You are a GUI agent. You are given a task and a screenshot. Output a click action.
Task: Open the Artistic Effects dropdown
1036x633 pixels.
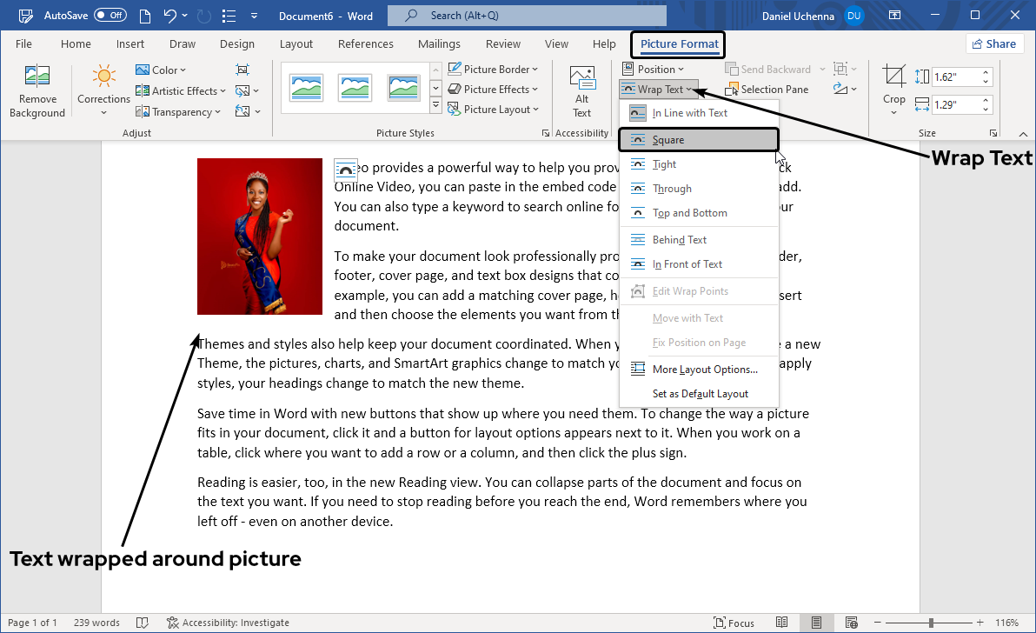click(x=182, y=90)
